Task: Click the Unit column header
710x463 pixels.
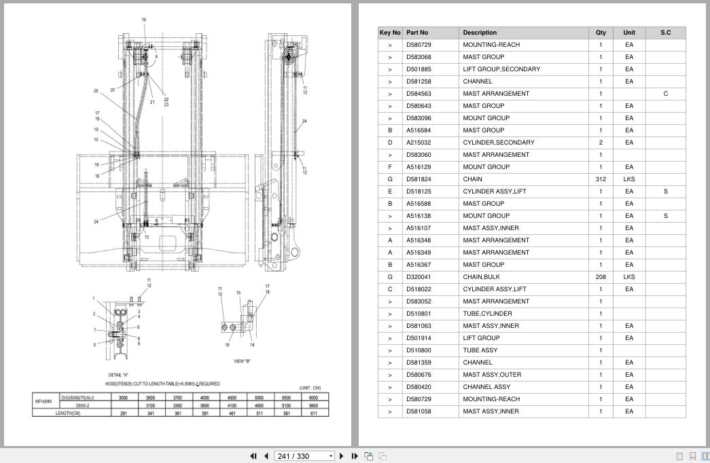Action: point(629,33)
